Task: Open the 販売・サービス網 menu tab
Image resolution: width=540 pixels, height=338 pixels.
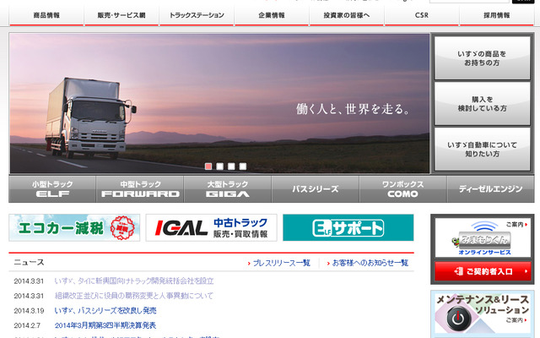Action: (121, 15)
